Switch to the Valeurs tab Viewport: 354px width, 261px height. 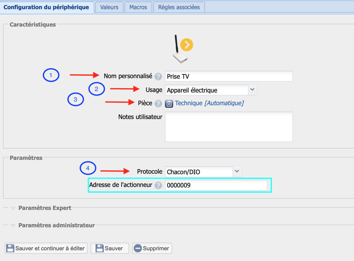point(109,7)
